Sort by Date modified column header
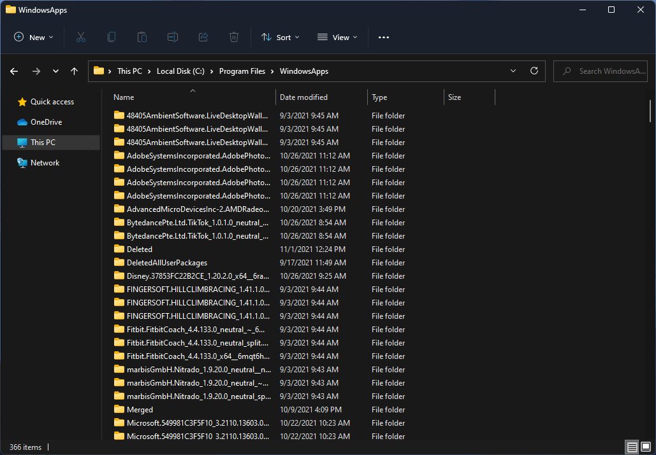 coord(303,97)
